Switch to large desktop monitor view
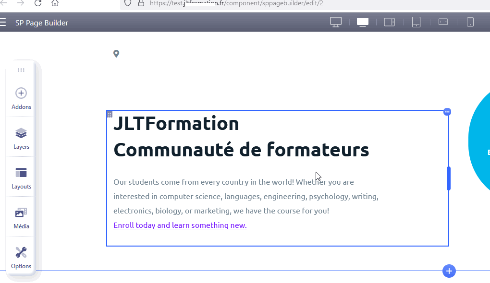 click(x=336, y=22)
